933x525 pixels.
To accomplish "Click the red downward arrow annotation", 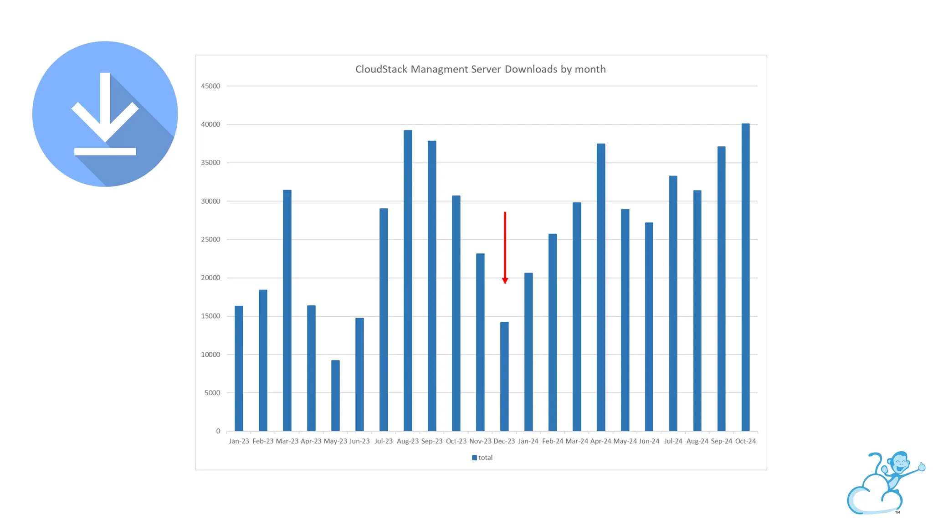I will [505, 247].
